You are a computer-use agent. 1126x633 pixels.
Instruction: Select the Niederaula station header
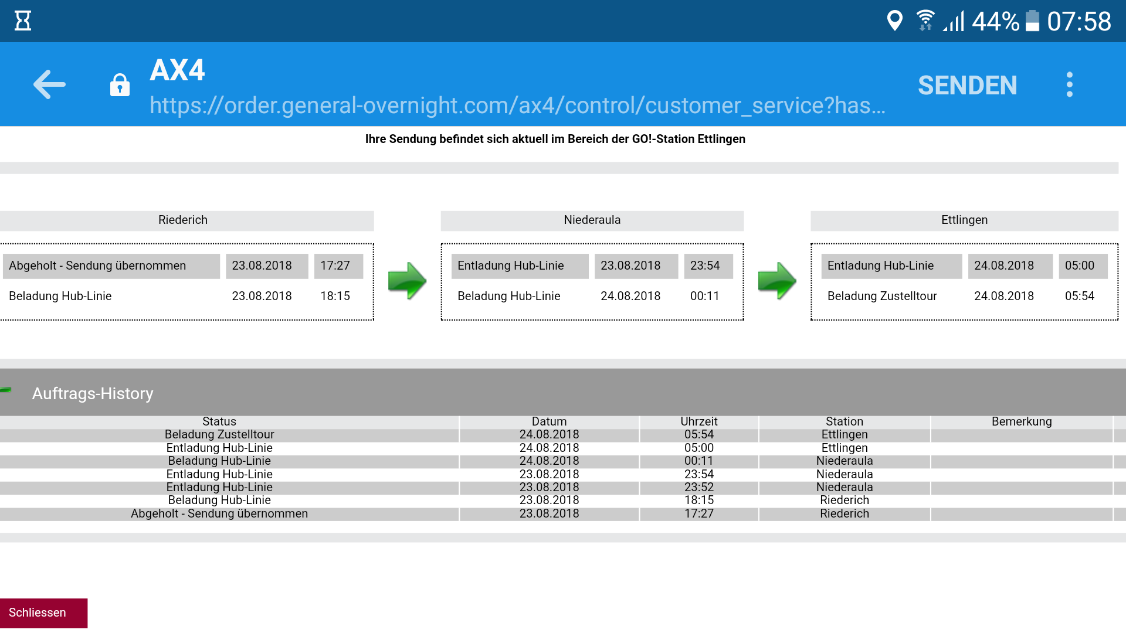592,220
